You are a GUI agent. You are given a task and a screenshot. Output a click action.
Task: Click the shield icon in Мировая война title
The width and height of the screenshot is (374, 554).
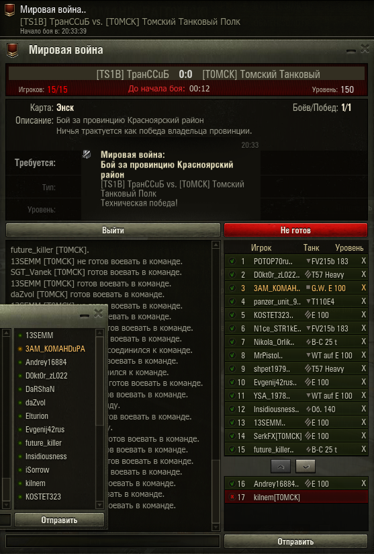pyautogui.click(x=13, y=50)
